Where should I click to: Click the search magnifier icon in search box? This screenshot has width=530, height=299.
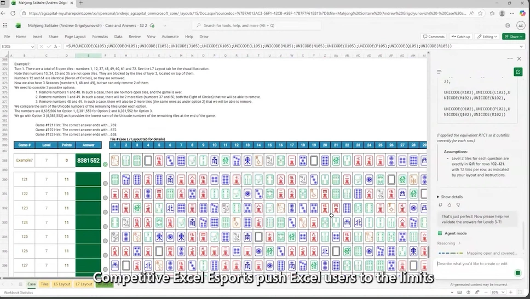pos(199,25)
